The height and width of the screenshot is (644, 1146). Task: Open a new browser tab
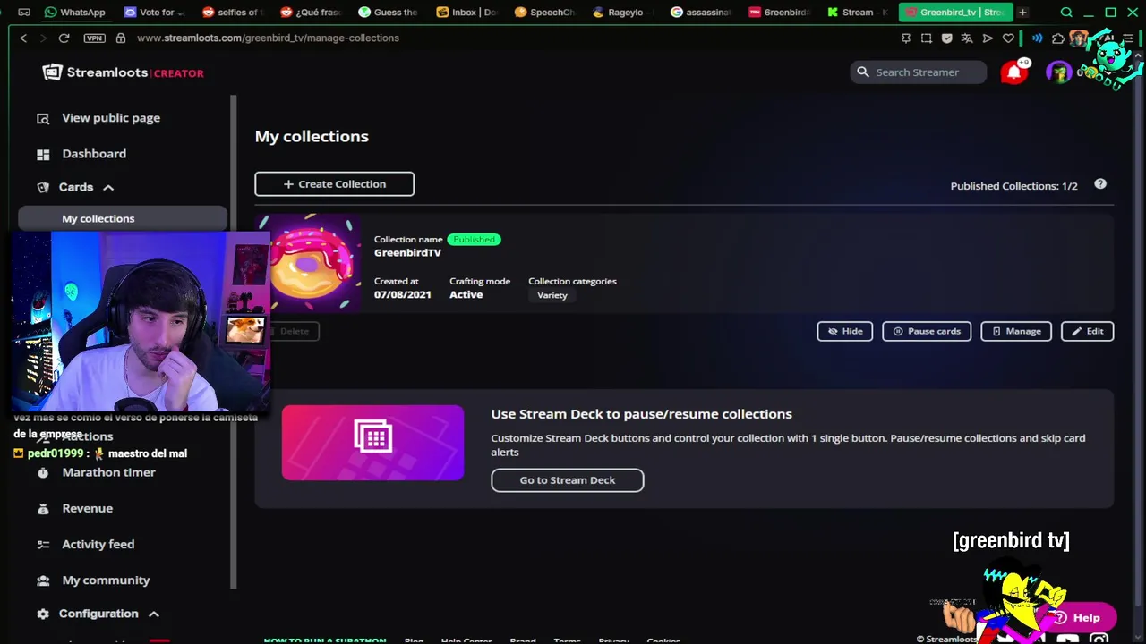(1022, 13)
